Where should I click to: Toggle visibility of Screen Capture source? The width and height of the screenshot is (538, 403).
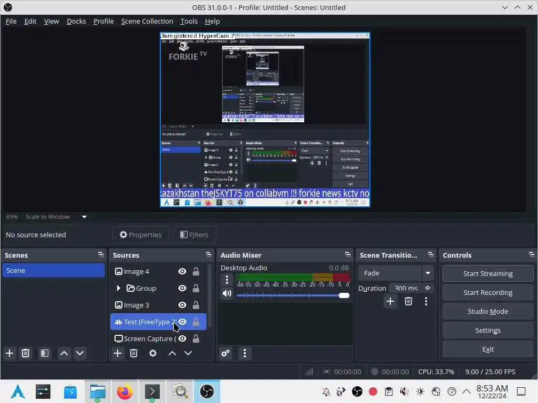182,338
